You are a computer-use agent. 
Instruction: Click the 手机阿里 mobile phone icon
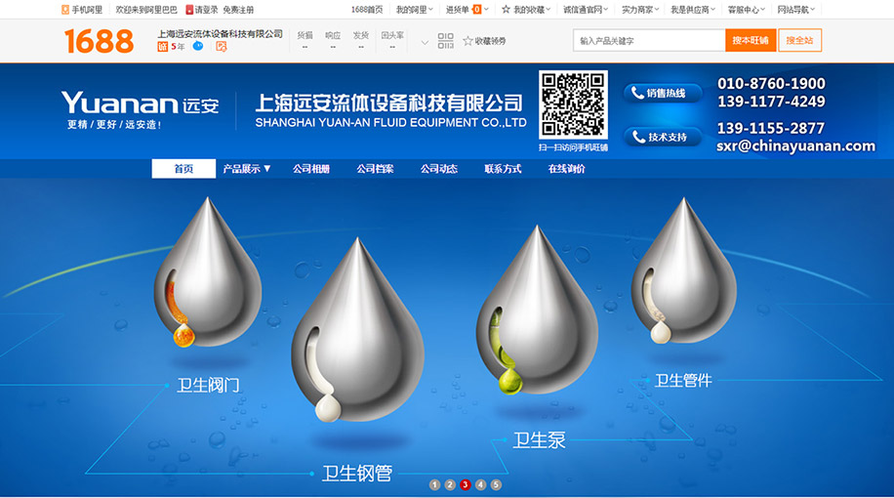[x=65, y=10]
